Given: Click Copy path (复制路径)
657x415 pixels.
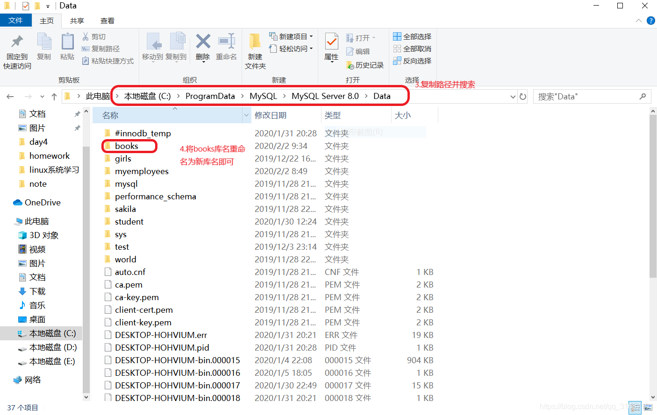Looking at the screenshot, I should (100, 49).
